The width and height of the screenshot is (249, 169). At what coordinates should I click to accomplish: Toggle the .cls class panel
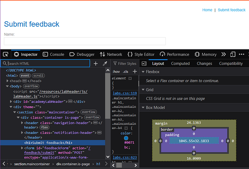tap(126, 72)
